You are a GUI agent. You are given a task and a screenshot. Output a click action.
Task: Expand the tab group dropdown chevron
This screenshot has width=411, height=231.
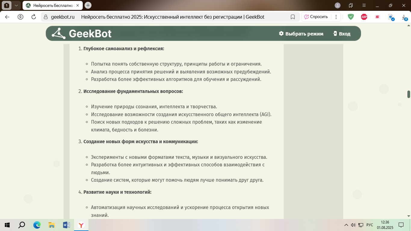coord(16,5)
